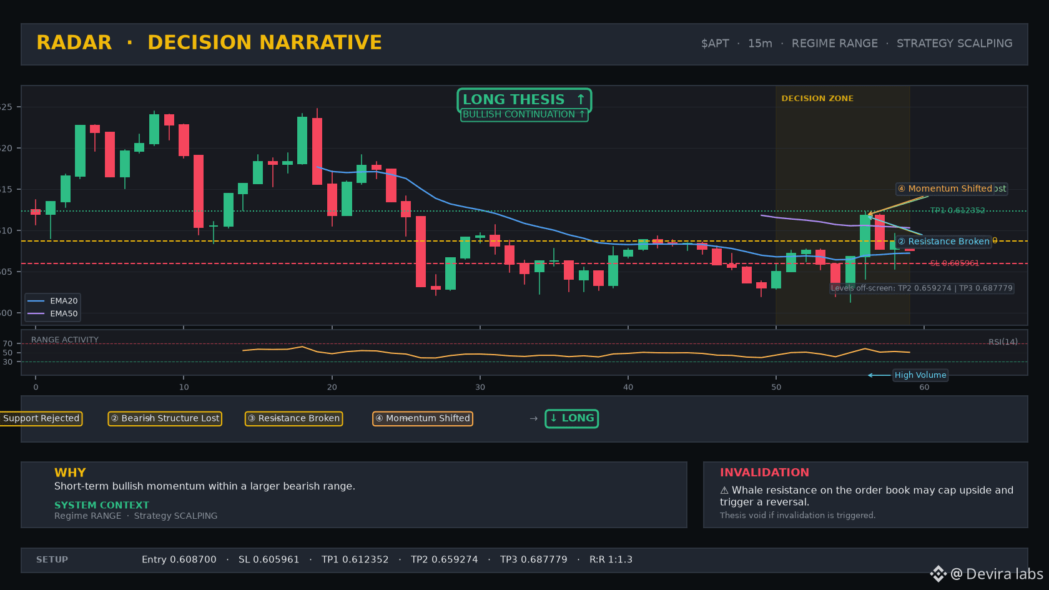The height and width of the screenshot is (590, 1049).
Task: Click the EMA20 blue legend line
Action: point(36,301)
